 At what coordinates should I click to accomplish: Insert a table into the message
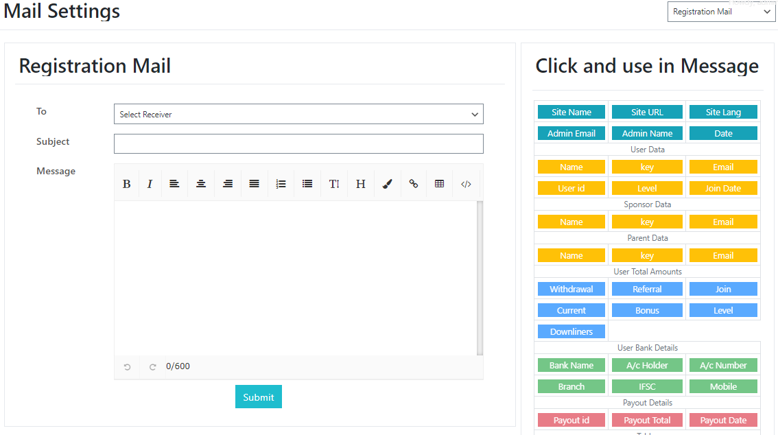pyautogui.click(x=439, y=183)
